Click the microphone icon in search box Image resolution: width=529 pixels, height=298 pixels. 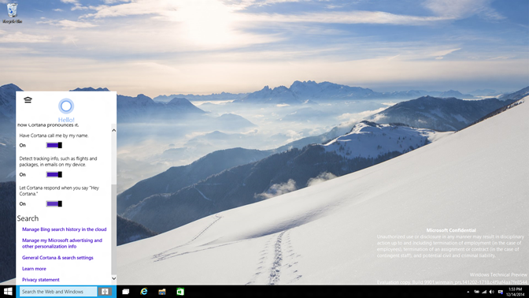click(105, 291)
